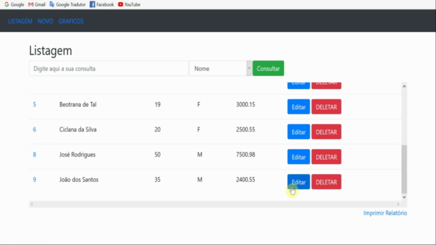Open the Facebook bookmark
This screenshot has height=245, width=436.
pos(102,5)
